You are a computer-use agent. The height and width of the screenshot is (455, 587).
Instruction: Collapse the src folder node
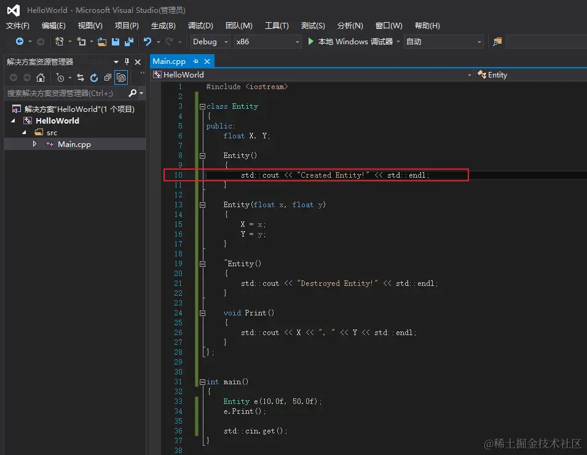coord(25,133)
